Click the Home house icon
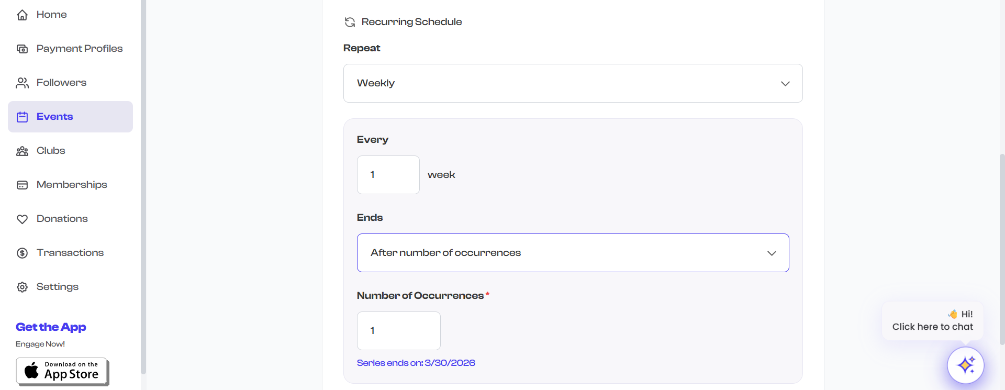The width and height of the screenshot is (1005, 390). [x=22, y=15]
